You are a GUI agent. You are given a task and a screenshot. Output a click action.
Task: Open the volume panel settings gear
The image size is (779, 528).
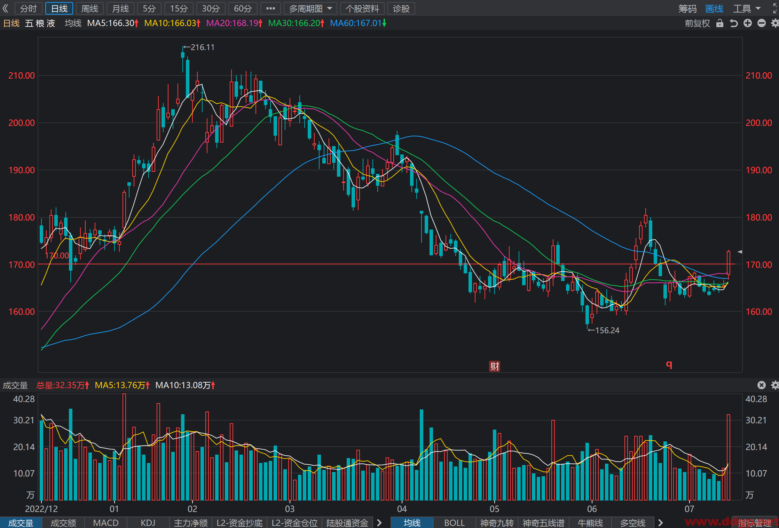(x=775, y=385)
